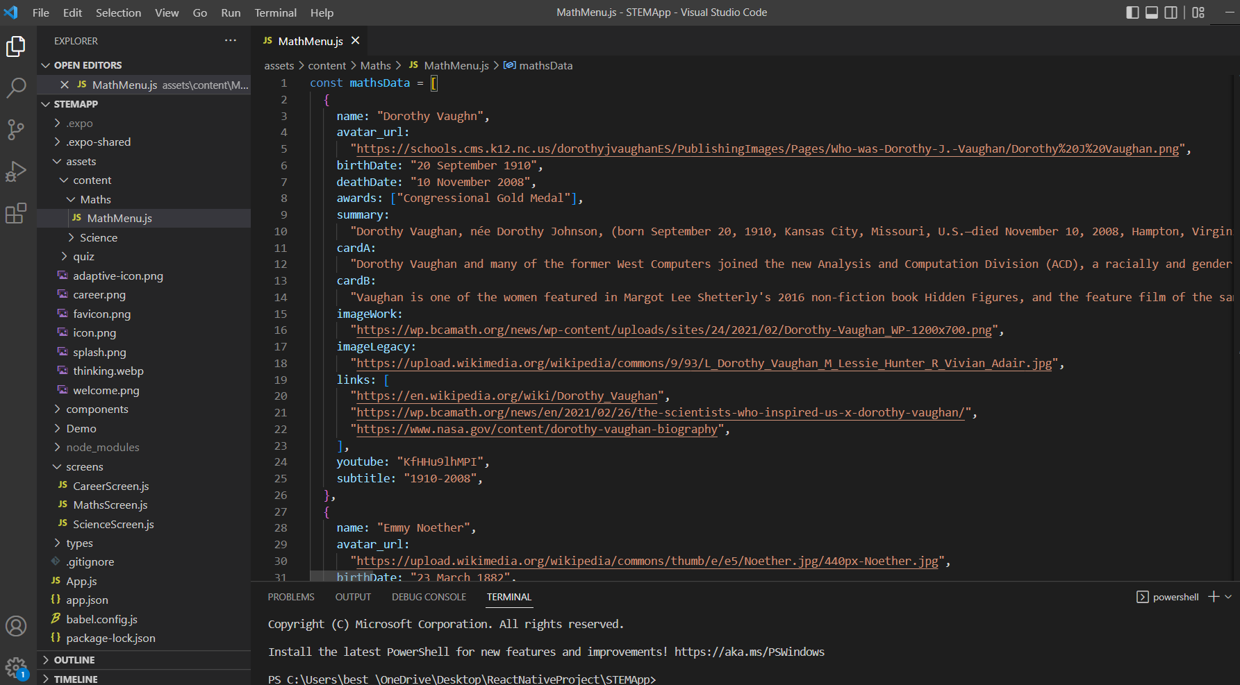Click the Explorer files icon

click(16, 46)
